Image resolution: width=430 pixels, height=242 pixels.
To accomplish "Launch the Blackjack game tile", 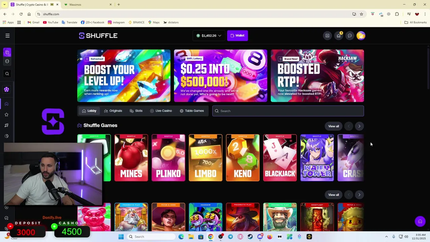I will pos(280,158).
